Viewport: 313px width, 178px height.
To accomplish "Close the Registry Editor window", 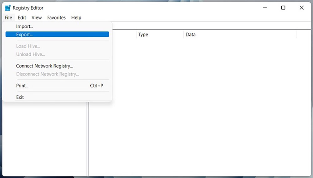I will [302, 8].
